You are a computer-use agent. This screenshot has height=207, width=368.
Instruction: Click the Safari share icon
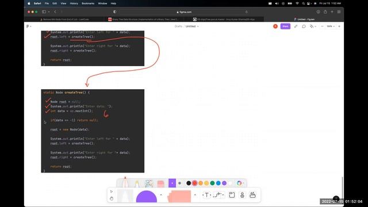click(325, 11)
